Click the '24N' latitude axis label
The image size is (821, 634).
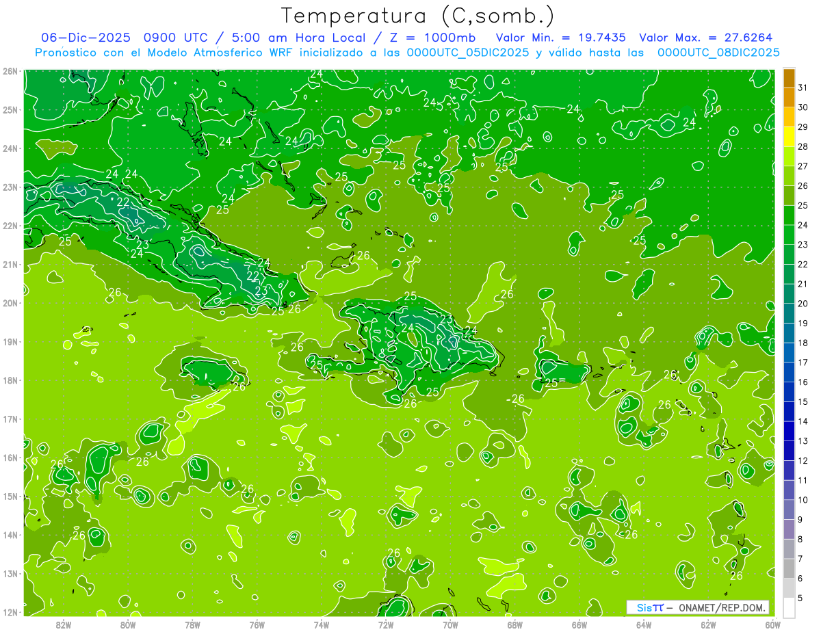pos(10,148)
